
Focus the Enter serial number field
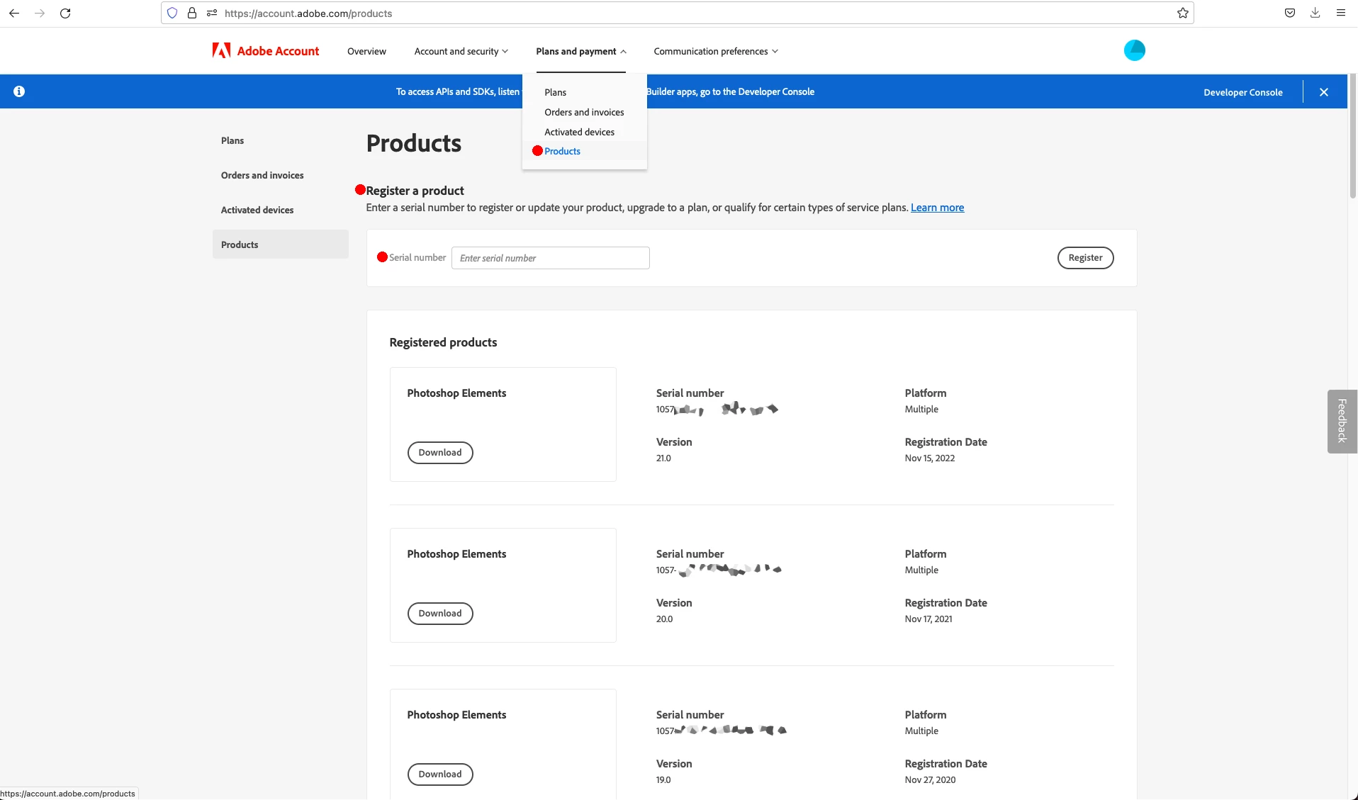coord(551,258)
